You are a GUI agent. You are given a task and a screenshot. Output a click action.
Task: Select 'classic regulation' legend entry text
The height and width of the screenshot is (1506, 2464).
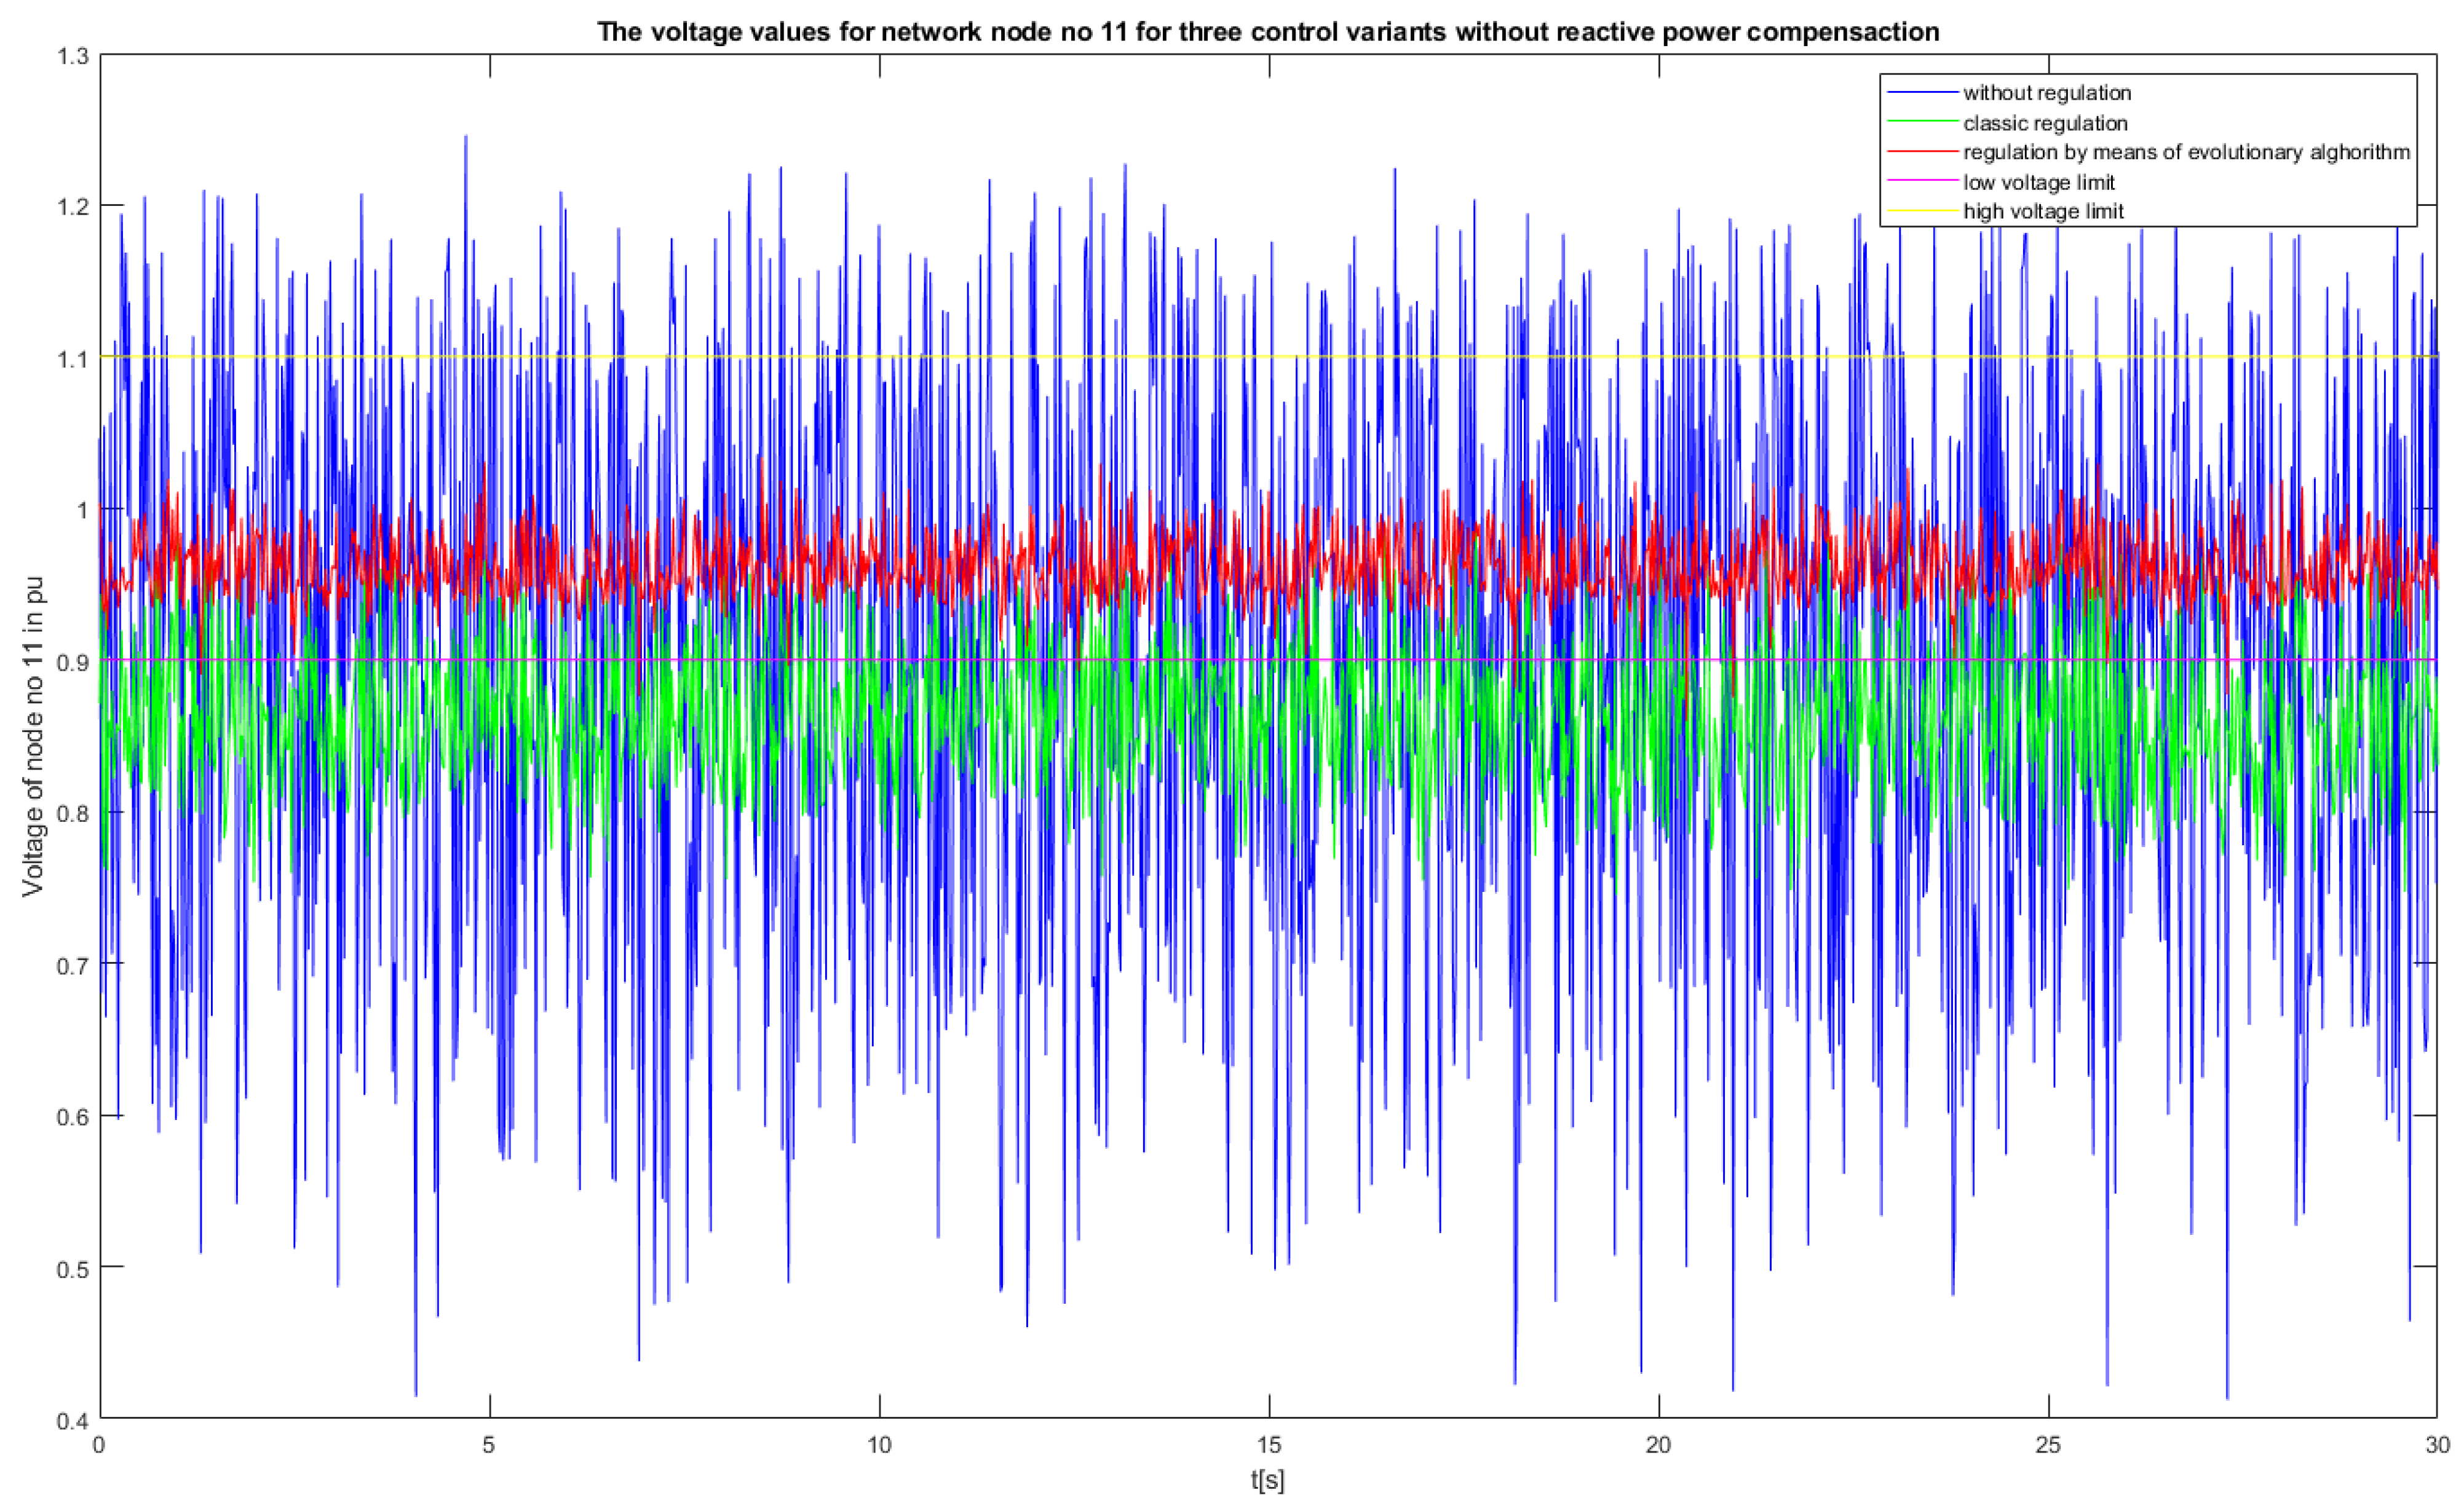coord(2045,123)
